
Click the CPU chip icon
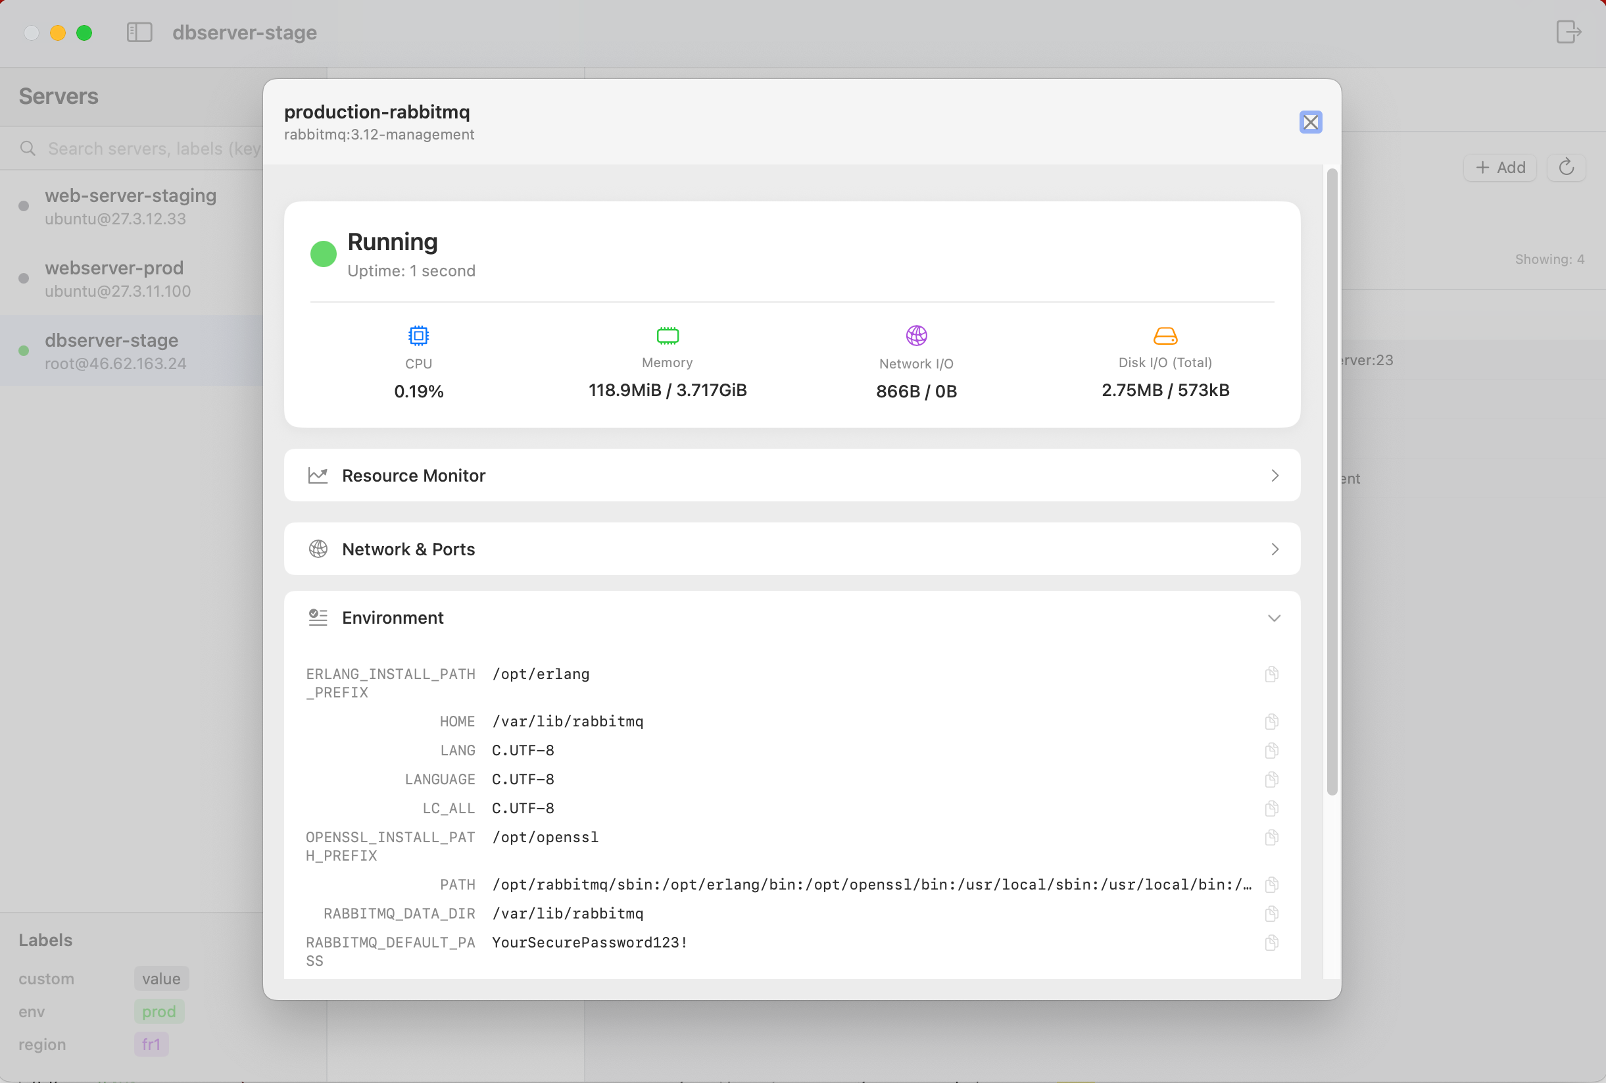point(418,336)
